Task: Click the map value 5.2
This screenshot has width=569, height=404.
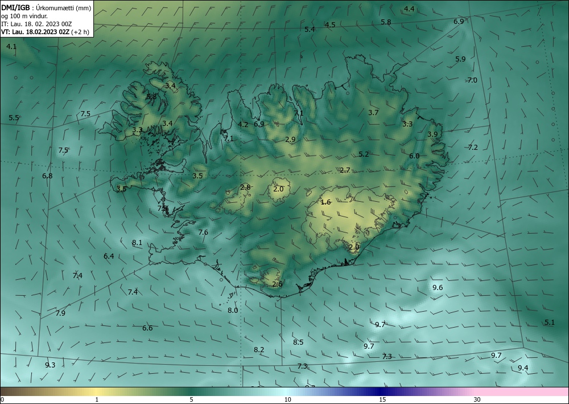Action: point(364,154)
